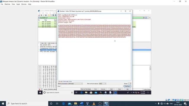
Task: Open VirtualBox cube icon in host taskbar
Action: click(x=88, y=103)
